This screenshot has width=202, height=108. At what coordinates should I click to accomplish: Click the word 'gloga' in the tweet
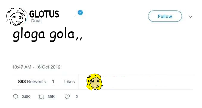point(29,35)
